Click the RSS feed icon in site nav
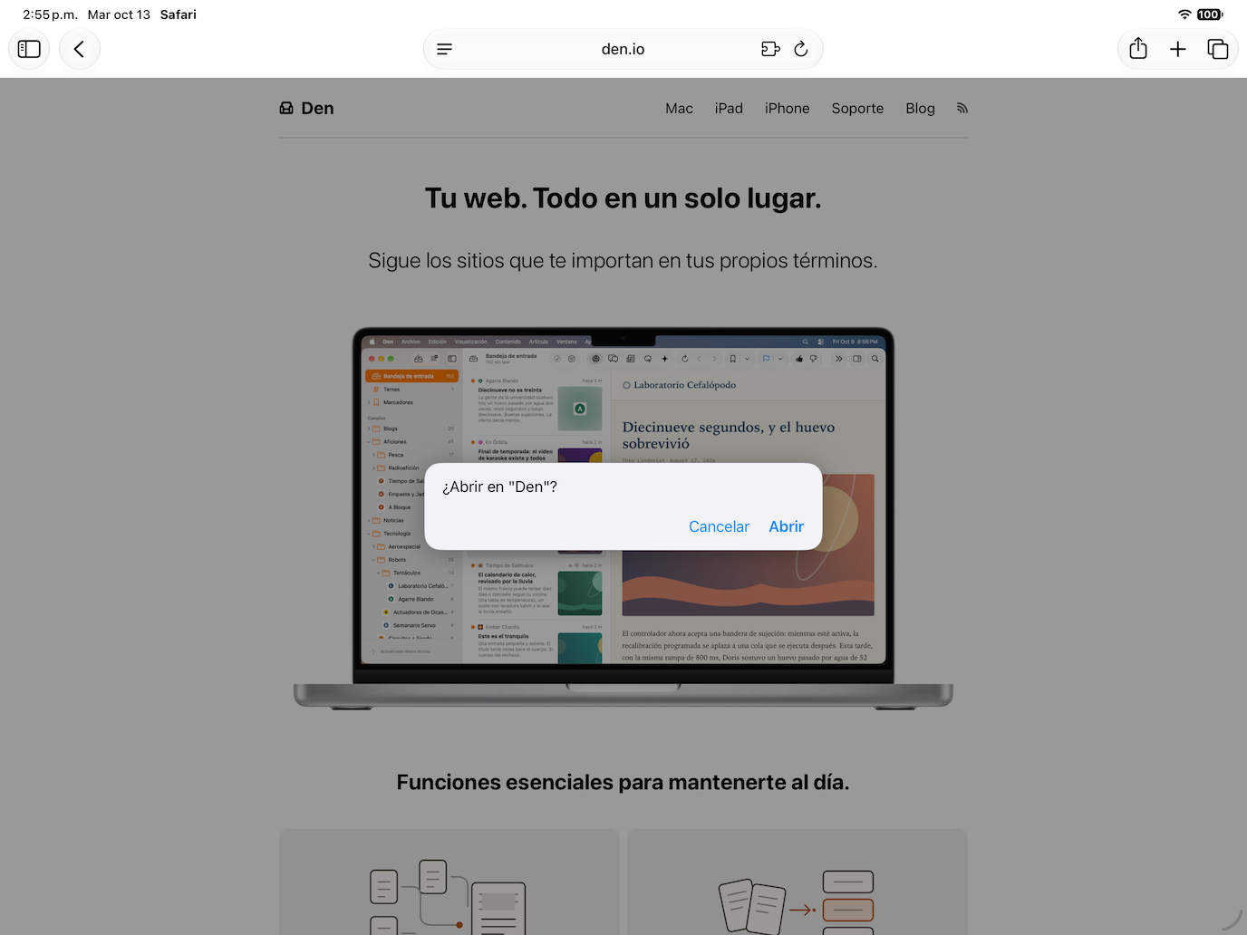 pyautogui.click(x=962, y=108)
